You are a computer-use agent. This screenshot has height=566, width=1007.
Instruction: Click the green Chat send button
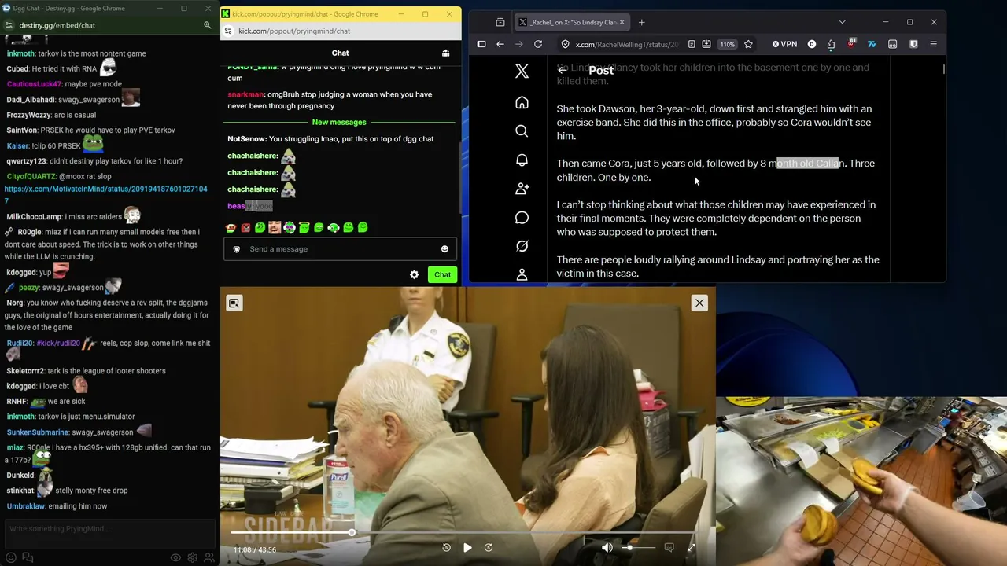pyautogui.click(x=442, y=275)
